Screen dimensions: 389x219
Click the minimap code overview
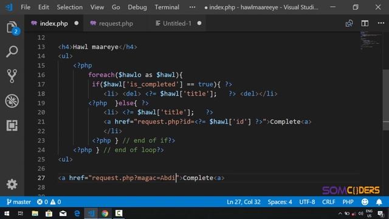pyautogui.click(x=371, y=40)
